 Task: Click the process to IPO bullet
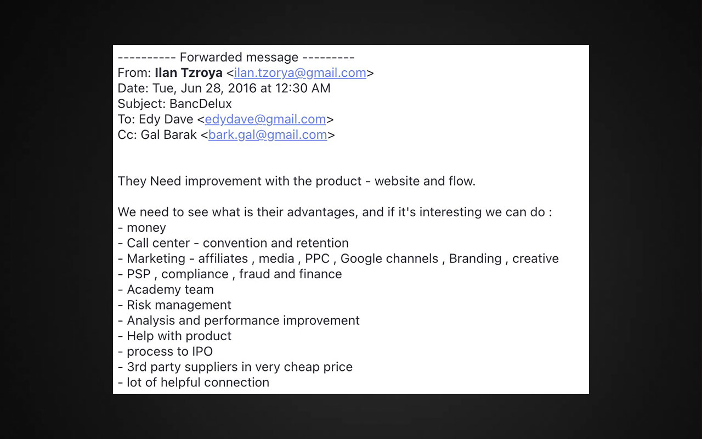165,351
